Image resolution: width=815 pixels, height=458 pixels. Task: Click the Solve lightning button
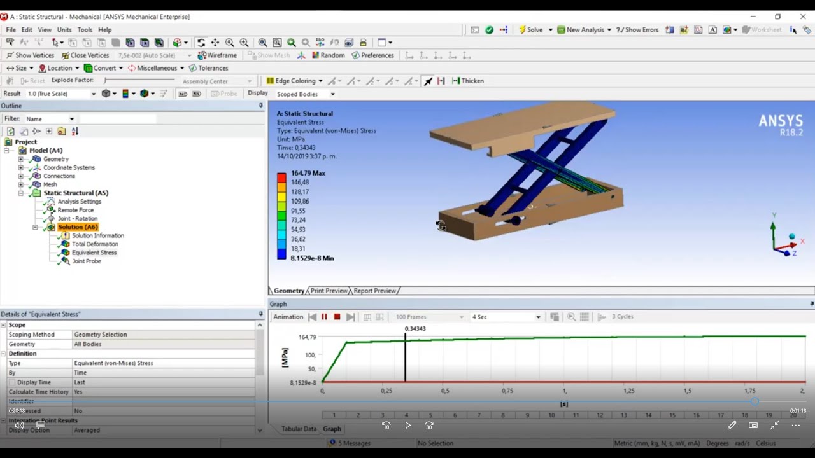click(531, 30)
